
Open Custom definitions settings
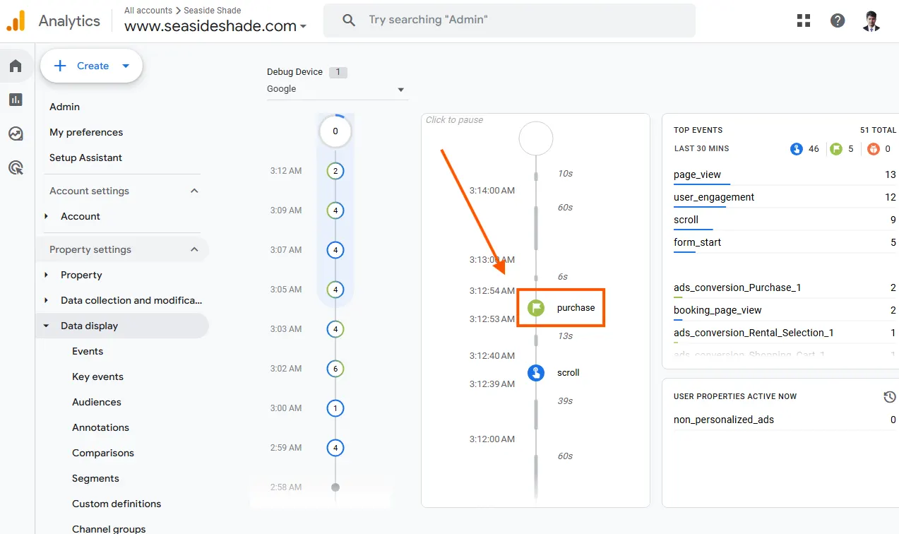click(117, 504)
